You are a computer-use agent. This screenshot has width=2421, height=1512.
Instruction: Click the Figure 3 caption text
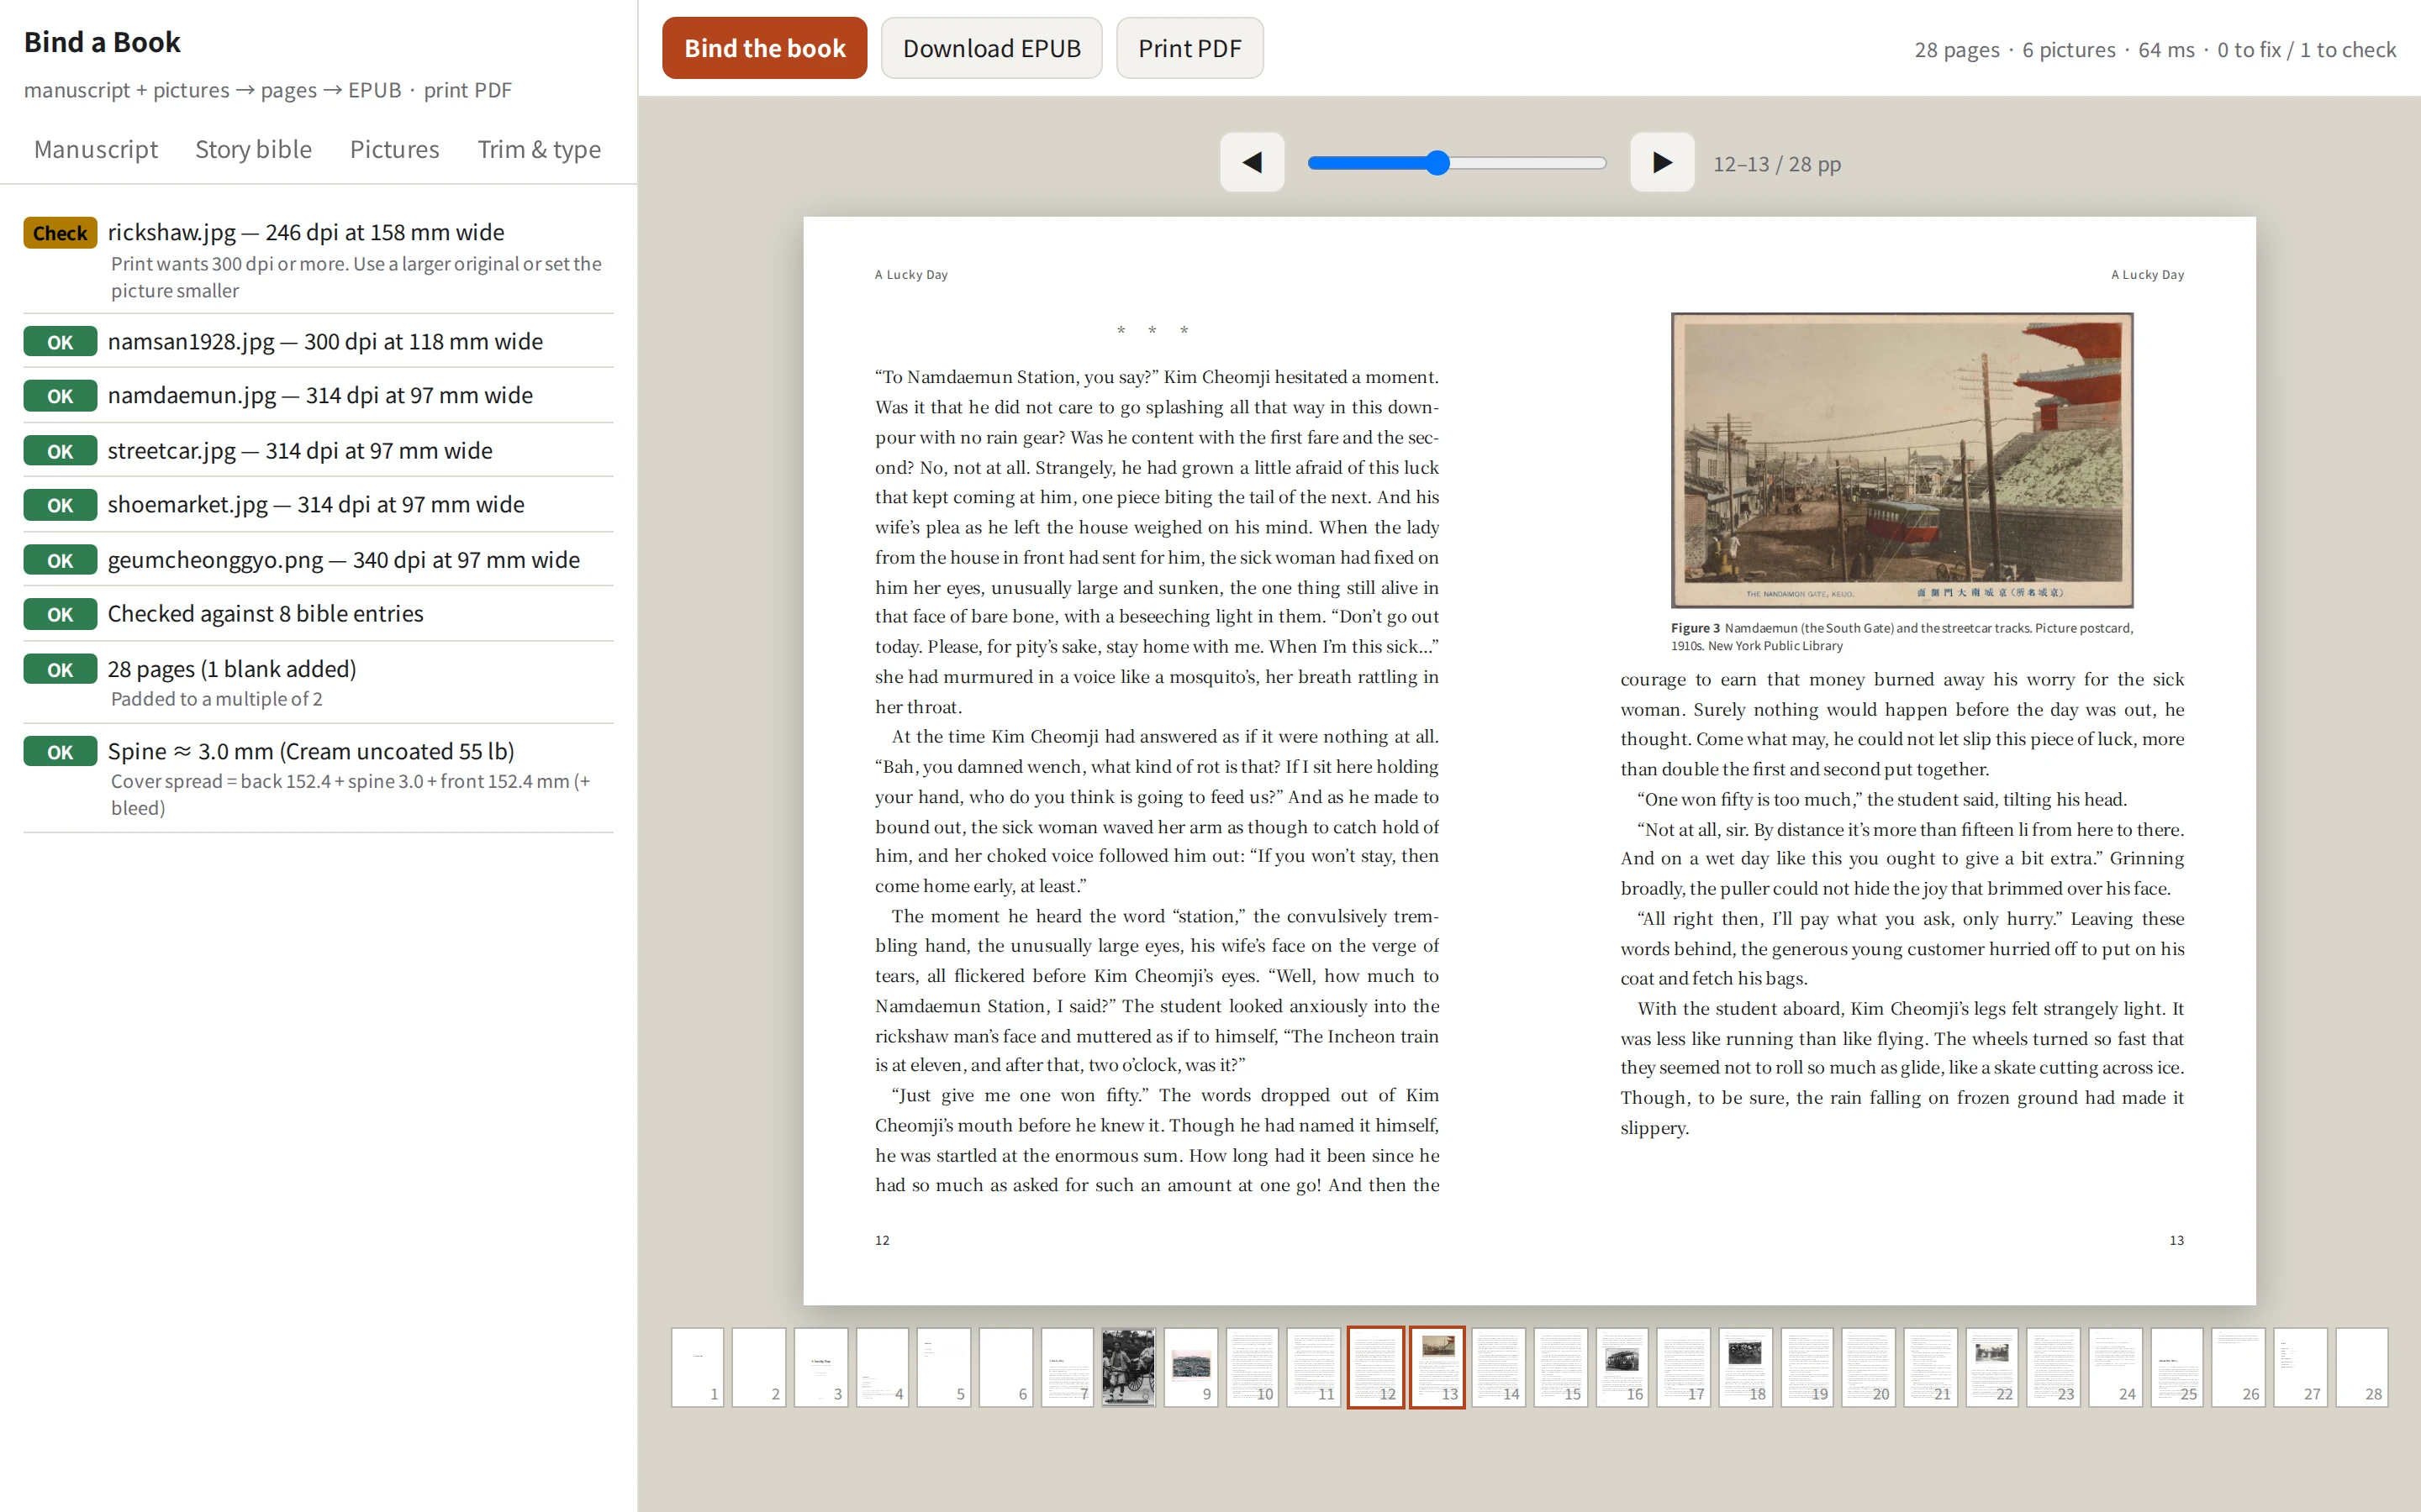1901,637
